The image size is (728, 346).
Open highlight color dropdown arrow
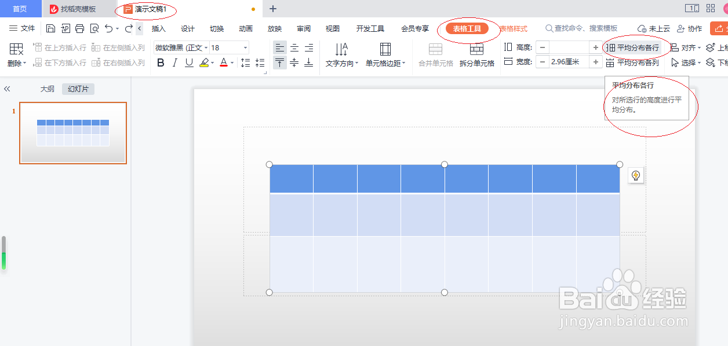click(x=213, y=62)
